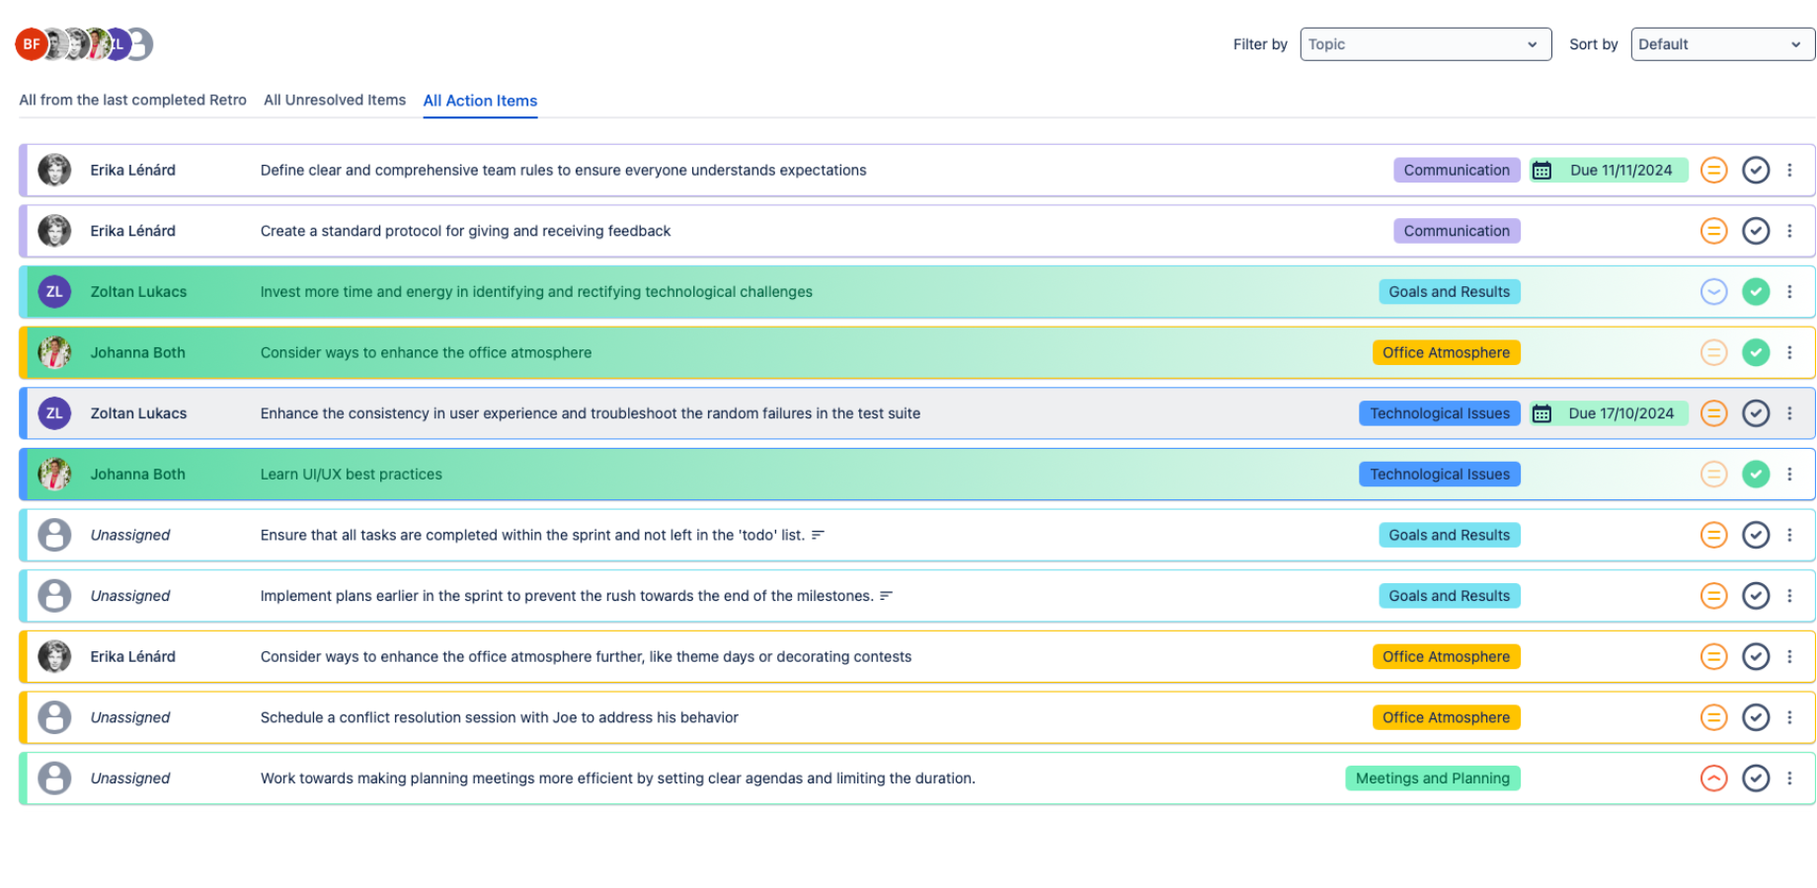Screen dimensions: 1817x888
Task: Open more options for 'Create a standard protocol' row
Action: [x=1789, y=231]
